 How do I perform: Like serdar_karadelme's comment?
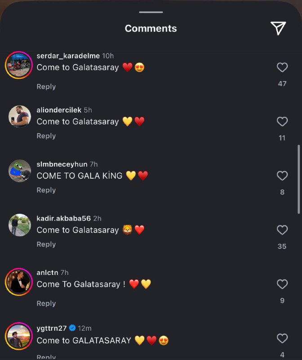[x=282, y=67]
